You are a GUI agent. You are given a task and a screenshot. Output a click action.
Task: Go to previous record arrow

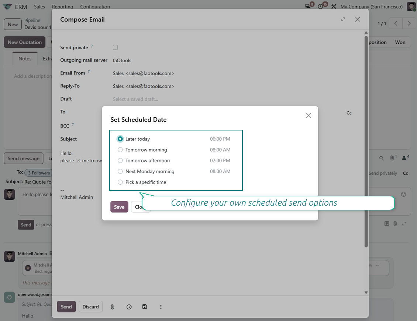tap(396, 23)
